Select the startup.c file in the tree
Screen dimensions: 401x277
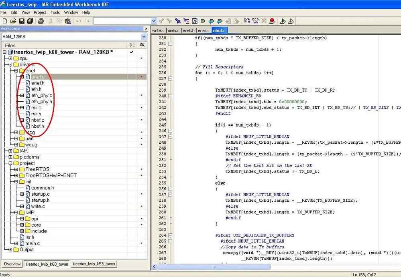[41, 194]
